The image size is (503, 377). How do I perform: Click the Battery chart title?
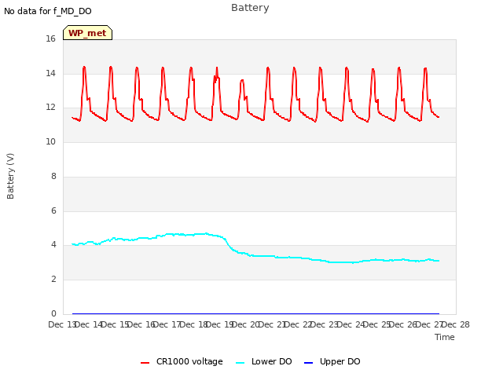point(250,7)
